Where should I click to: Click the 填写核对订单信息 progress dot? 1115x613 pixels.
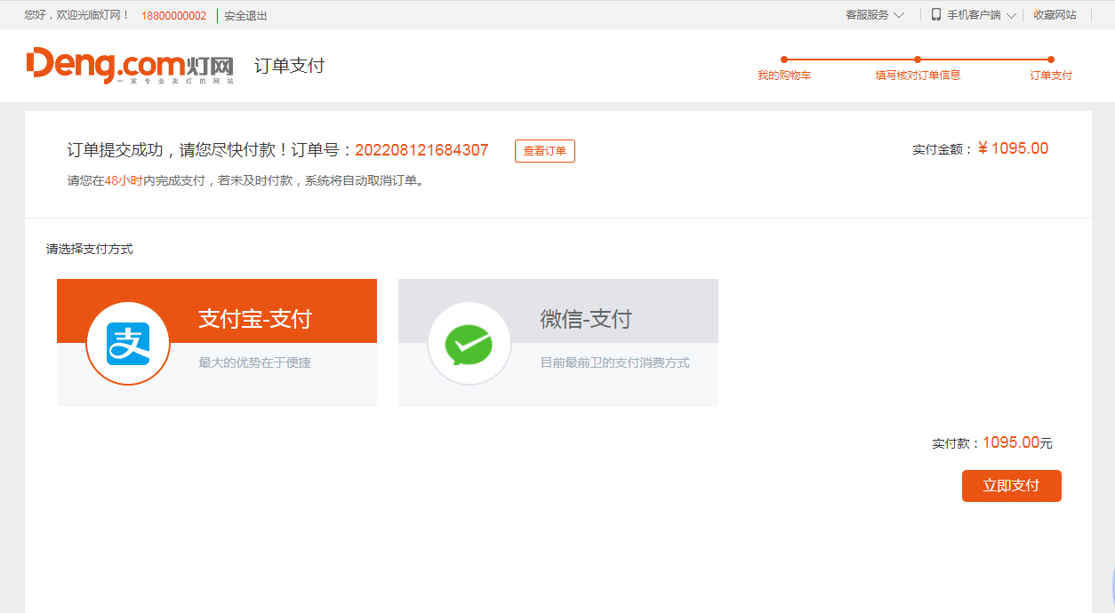pos(918,60)
